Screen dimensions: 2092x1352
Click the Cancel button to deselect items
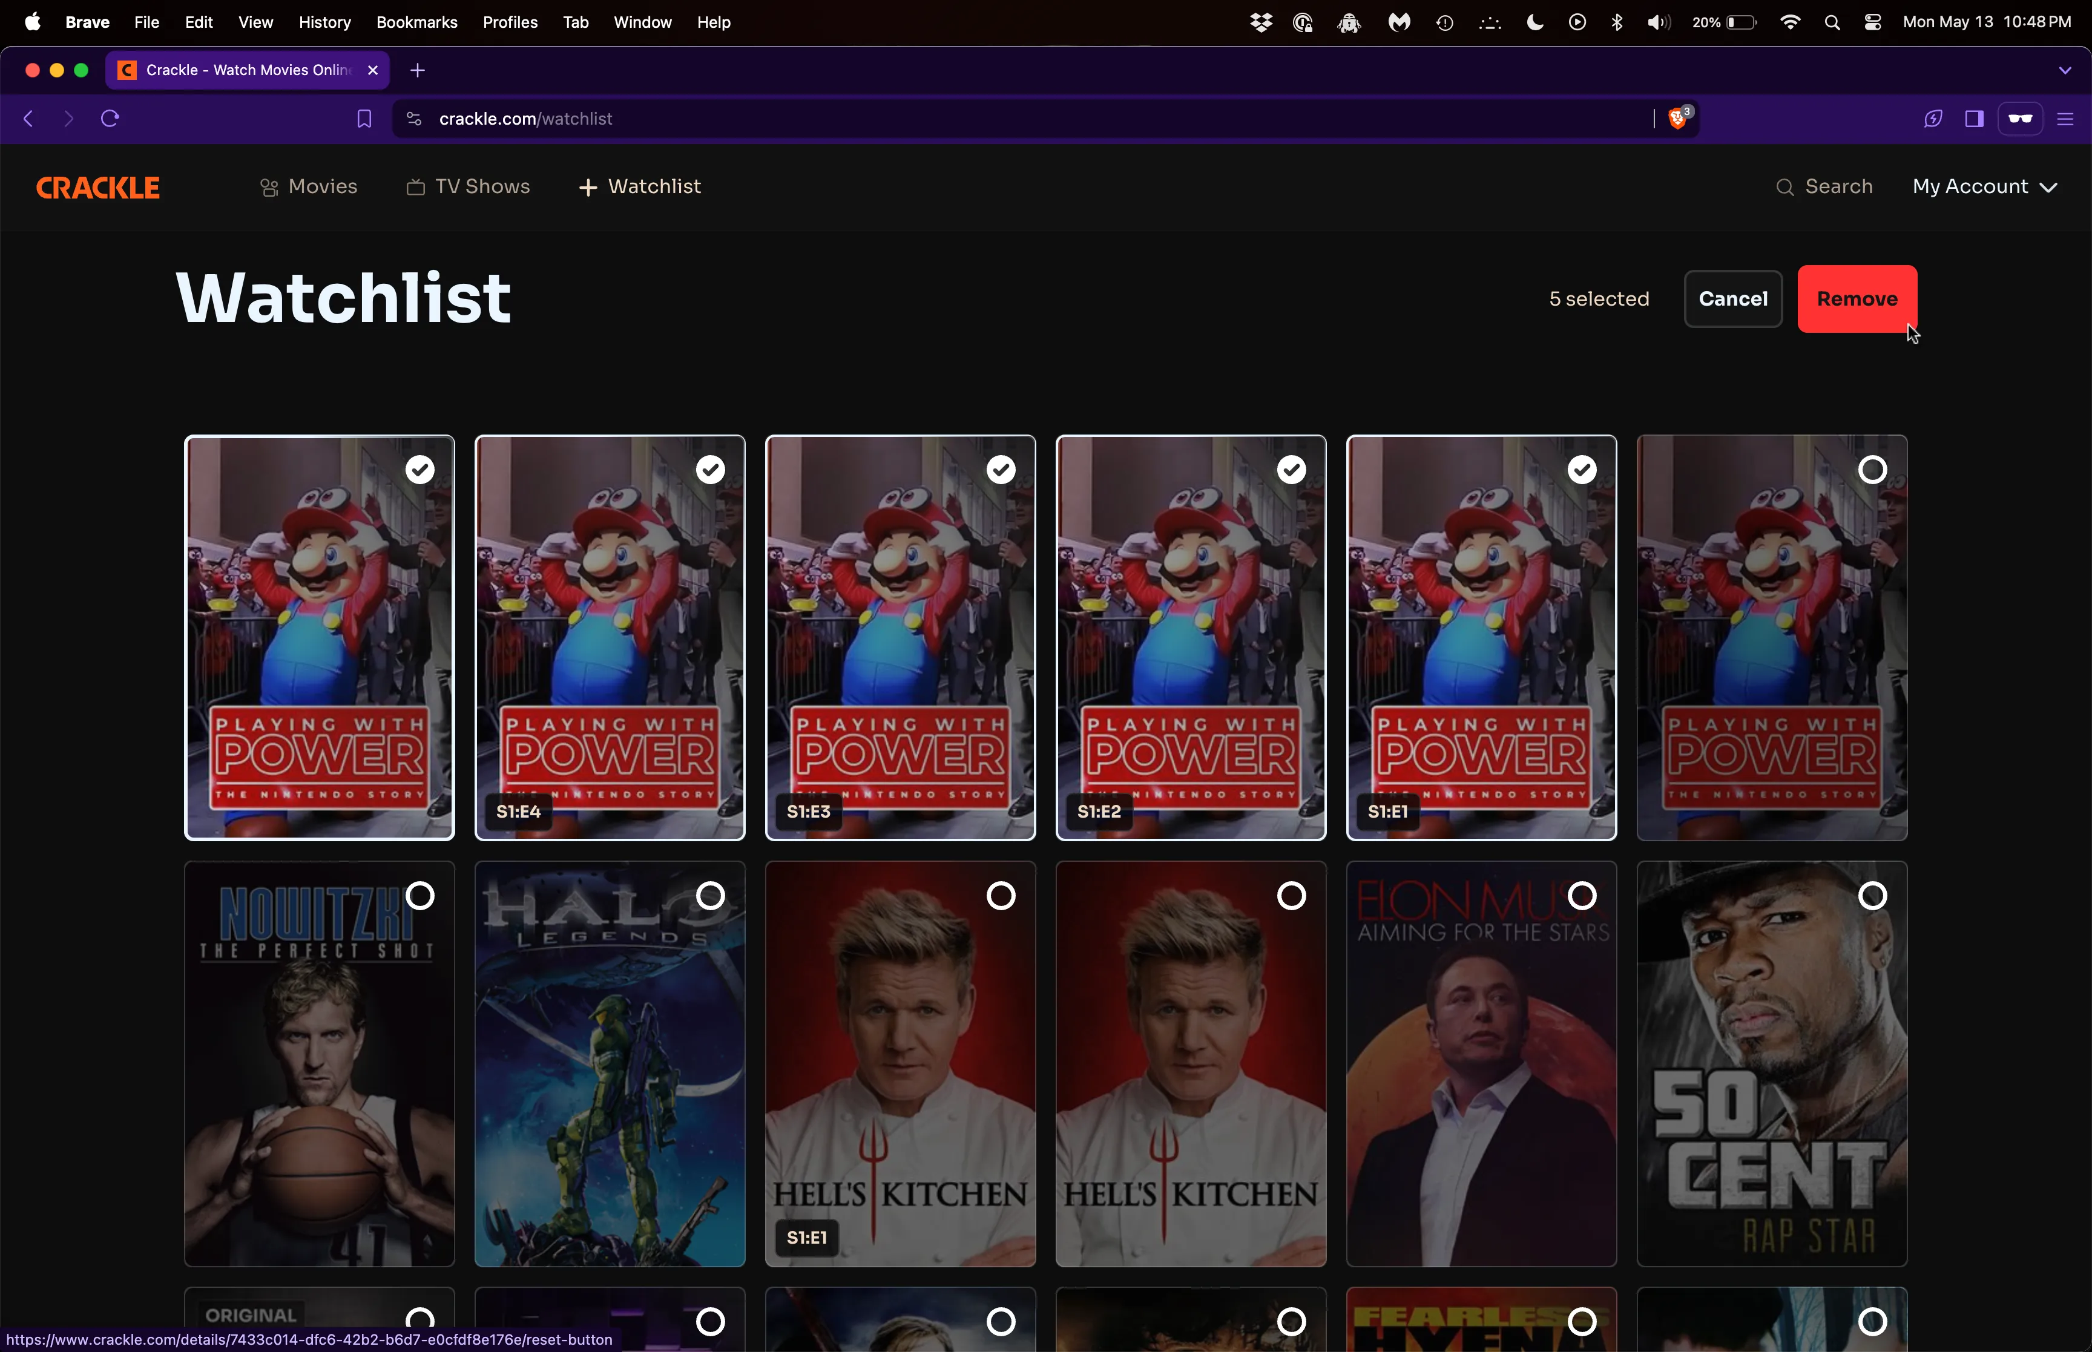point(1734,299)
